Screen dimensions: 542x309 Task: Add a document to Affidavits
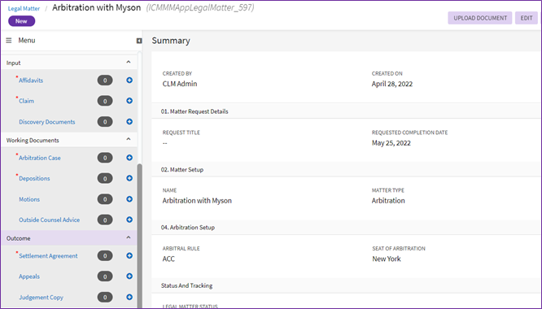129,81
